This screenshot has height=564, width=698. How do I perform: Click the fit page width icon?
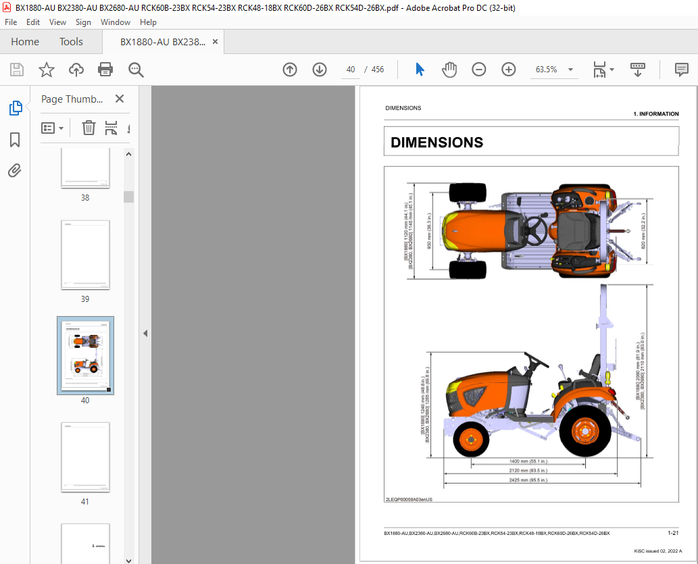click(x=599, y=70)
